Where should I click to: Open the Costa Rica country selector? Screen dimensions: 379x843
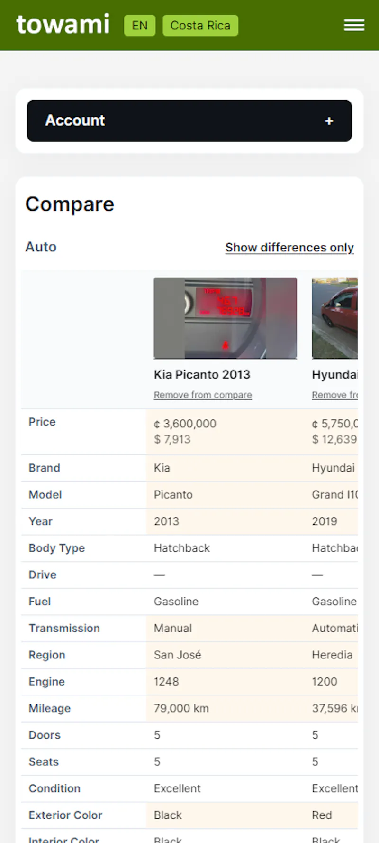click(x=200, y=26)
